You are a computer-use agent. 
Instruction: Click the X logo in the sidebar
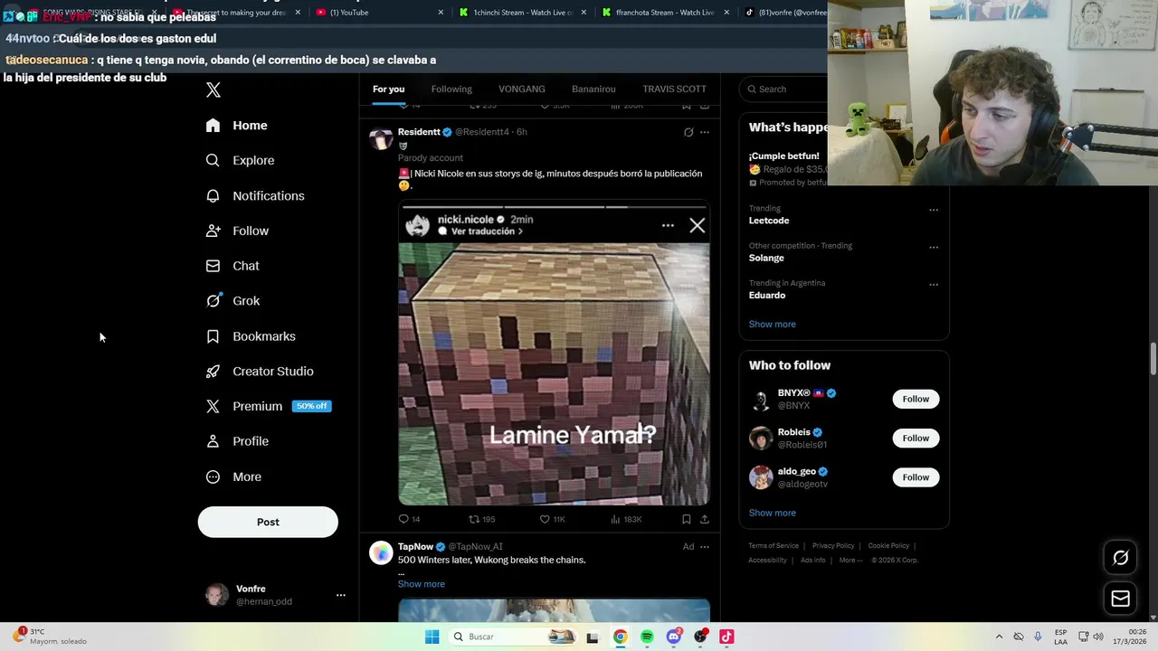214,90
